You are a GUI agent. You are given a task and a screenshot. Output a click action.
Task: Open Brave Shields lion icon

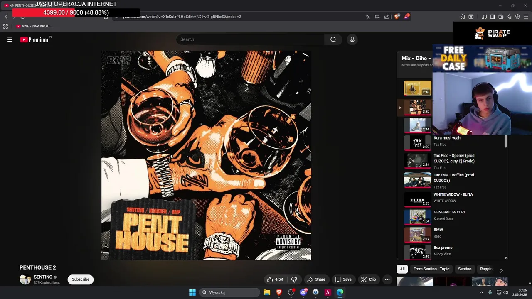pyautogui.click(x=397, y=17)
